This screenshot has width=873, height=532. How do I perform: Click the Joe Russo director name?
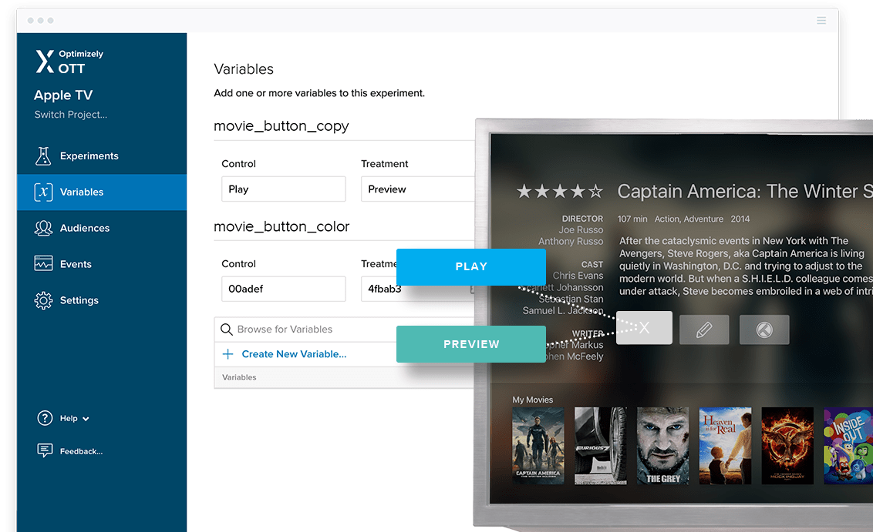pyautogui.click(x=581, y=230)
